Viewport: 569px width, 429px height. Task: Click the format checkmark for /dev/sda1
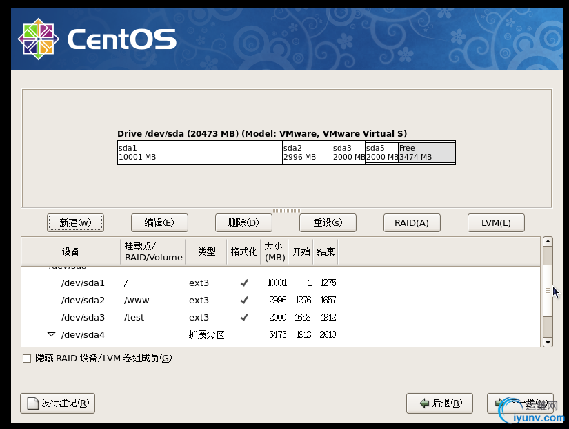click(243, 283)
